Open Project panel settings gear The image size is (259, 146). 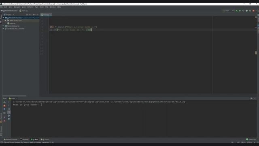[x=34, y=15]
